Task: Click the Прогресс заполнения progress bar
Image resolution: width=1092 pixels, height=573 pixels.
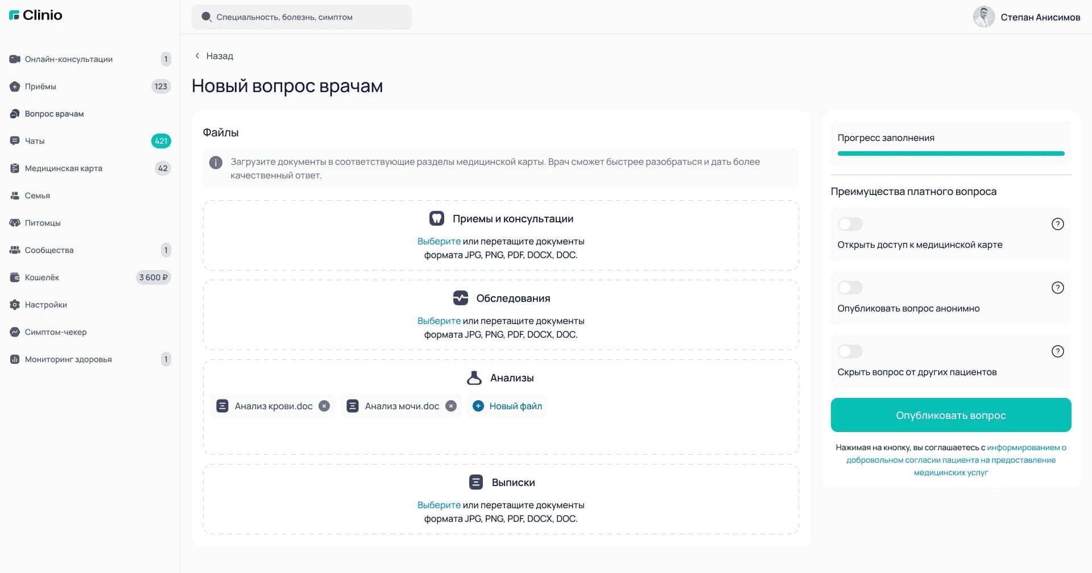Action: coord(951,153)
